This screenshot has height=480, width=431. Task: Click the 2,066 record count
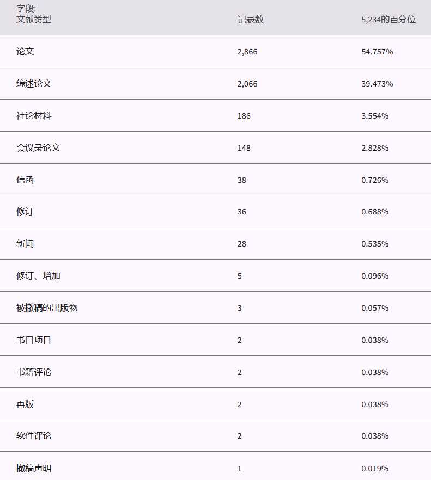click(x=247, y=84)
